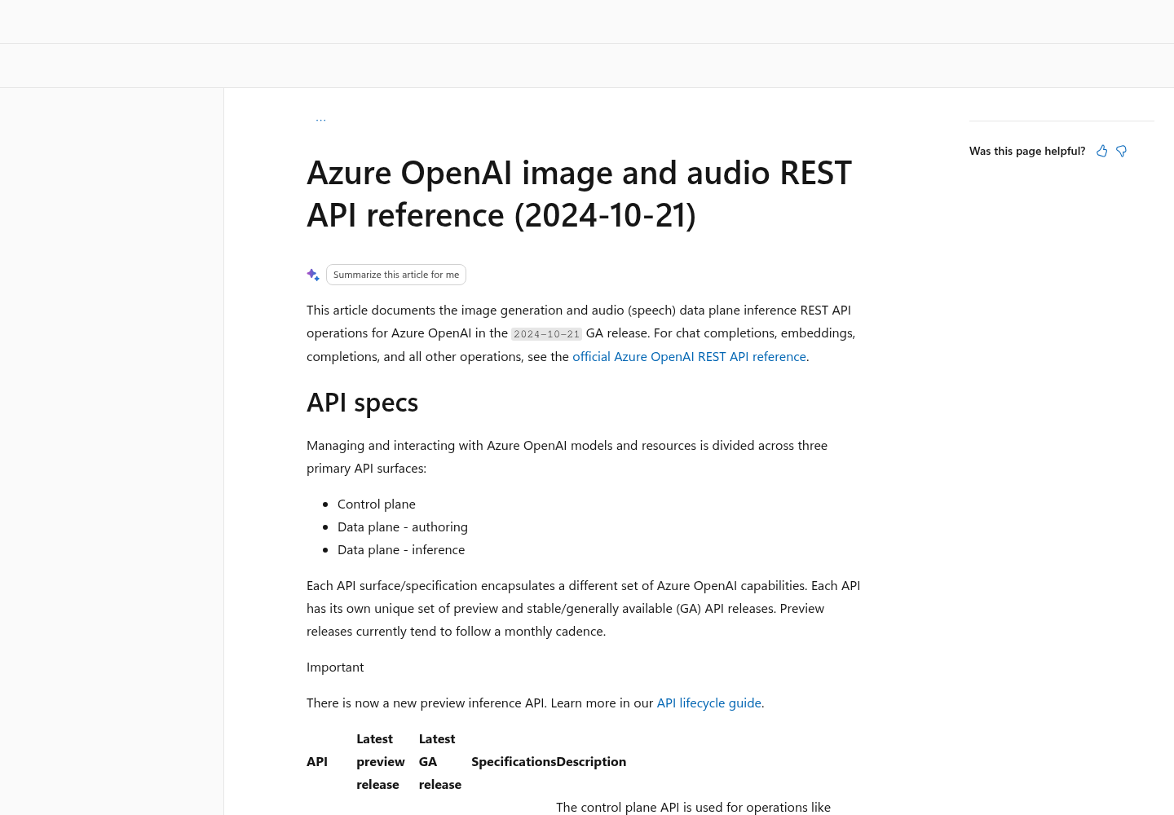
Task: Click the page title heading
Action: (x=579, y=194)
